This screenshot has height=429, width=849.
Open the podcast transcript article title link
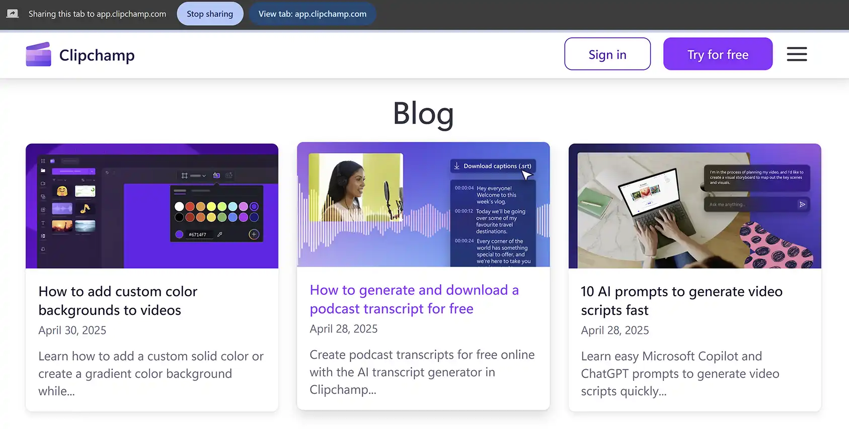(x=414, y=299)
